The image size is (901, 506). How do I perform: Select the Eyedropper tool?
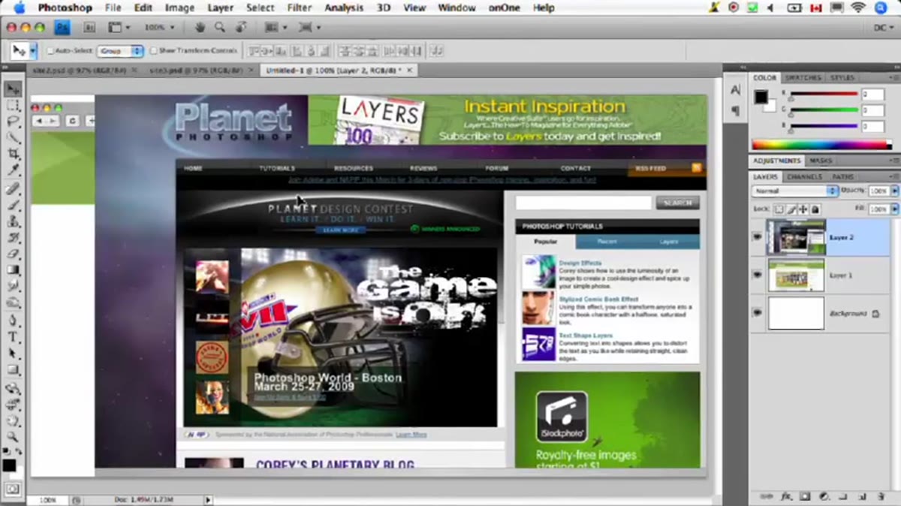pyautogui.click(x=13, y=170)
